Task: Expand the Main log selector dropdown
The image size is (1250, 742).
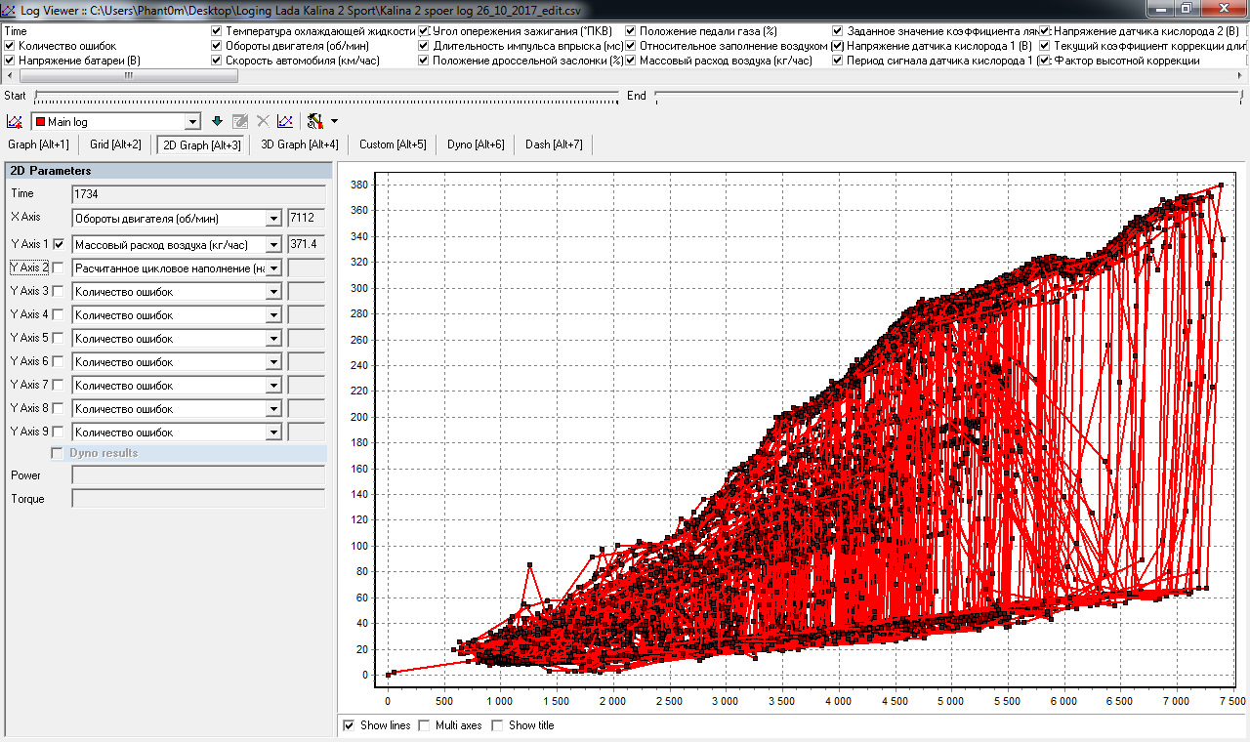Action: click(x=192, y=122)
